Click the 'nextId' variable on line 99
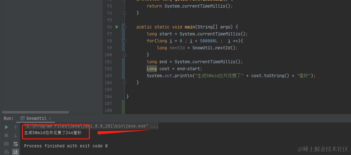 coord(177,48)
